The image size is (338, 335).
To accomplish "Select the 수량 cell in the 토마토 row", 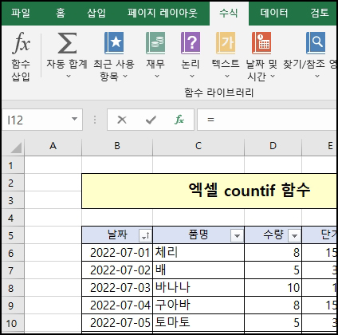I will pos(273,323).
